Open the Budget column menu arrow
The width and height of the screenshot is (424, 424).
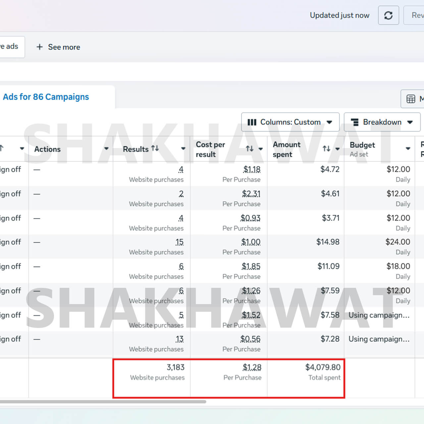point(408,149)
